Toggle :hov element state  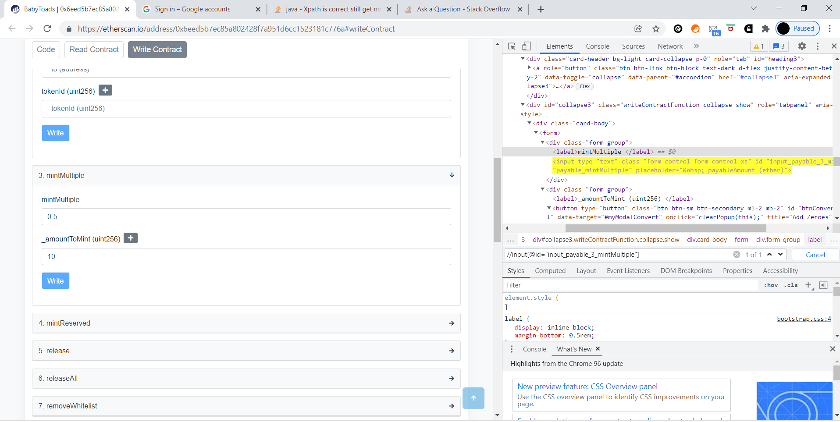[771, 285]
